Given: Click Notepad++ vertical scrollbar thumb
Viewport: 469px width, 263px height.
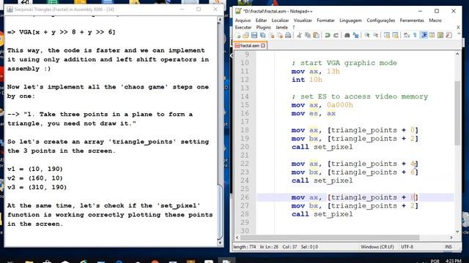Looking at the screenshot, I should click(x=457, y=113).
